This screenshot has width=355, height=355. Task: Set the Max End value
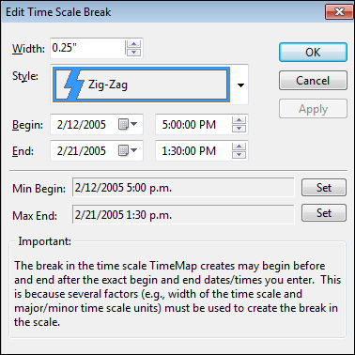[x=324, y=213]
